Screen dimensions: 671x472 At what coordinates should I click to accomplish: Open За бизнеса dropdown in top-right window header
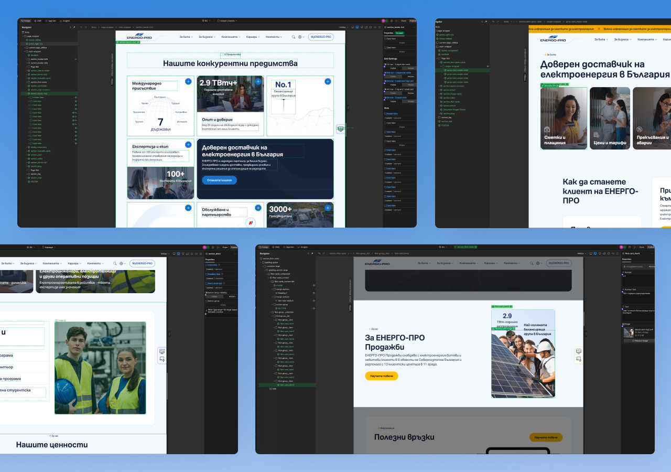coord(623,39)
